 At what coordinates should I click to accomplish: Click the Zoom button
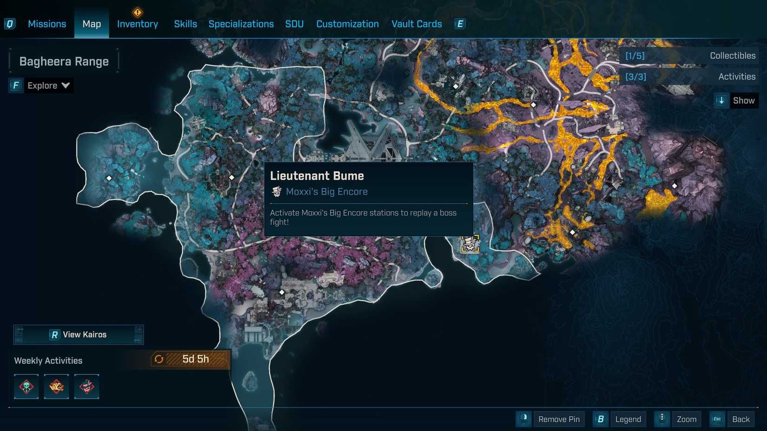pos(687,419)
